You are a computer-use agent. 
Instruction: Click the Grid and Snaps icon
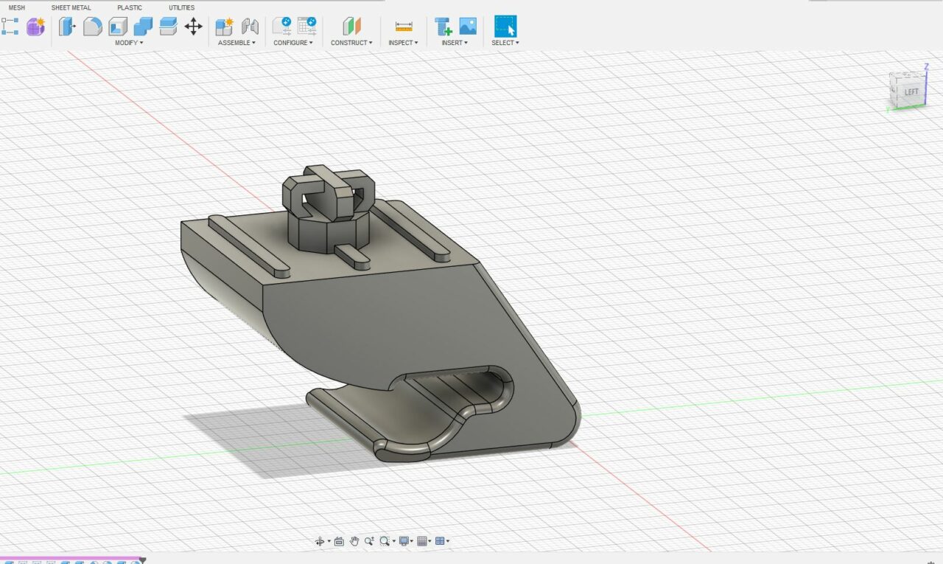tap(422, 541)
